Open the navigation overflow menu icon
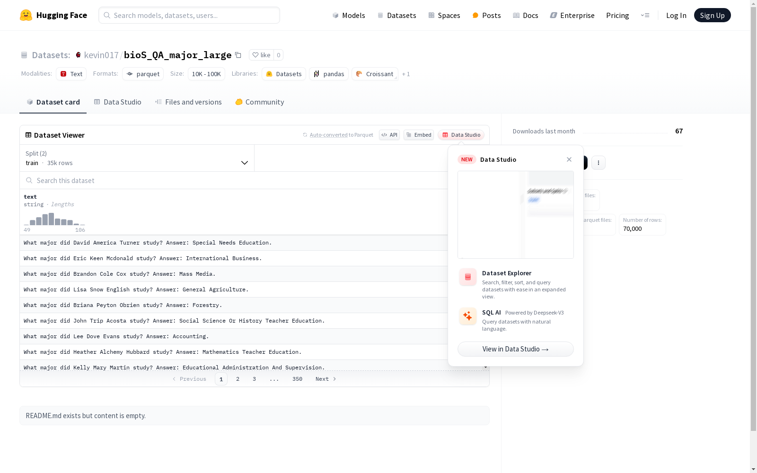Image resolution: width=757 pixels, height=473 pixels. tap(645, 15)
